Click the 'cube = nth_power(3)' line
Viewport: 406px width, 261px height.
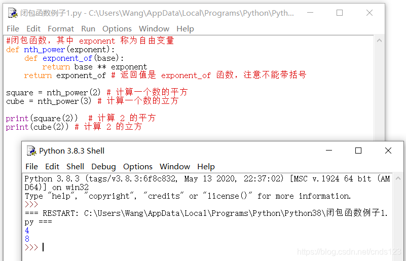coord(49,101)
